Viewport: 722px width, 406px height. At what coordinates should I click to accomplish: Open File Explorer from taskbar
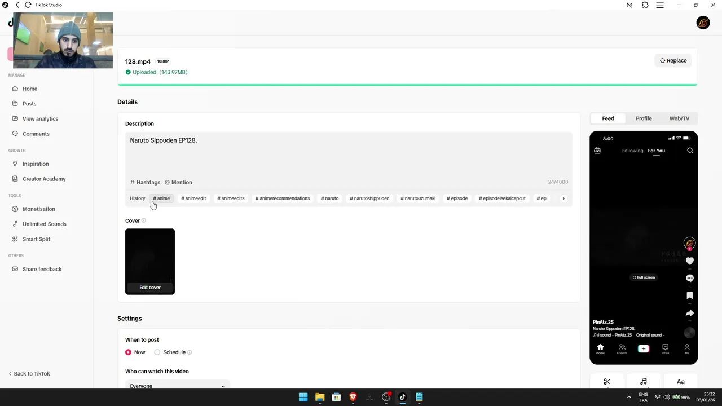[x=320, y=397]
